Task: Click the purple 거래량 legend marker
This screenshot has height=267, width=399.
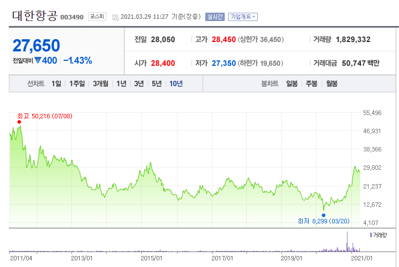Action: [371, 235]
